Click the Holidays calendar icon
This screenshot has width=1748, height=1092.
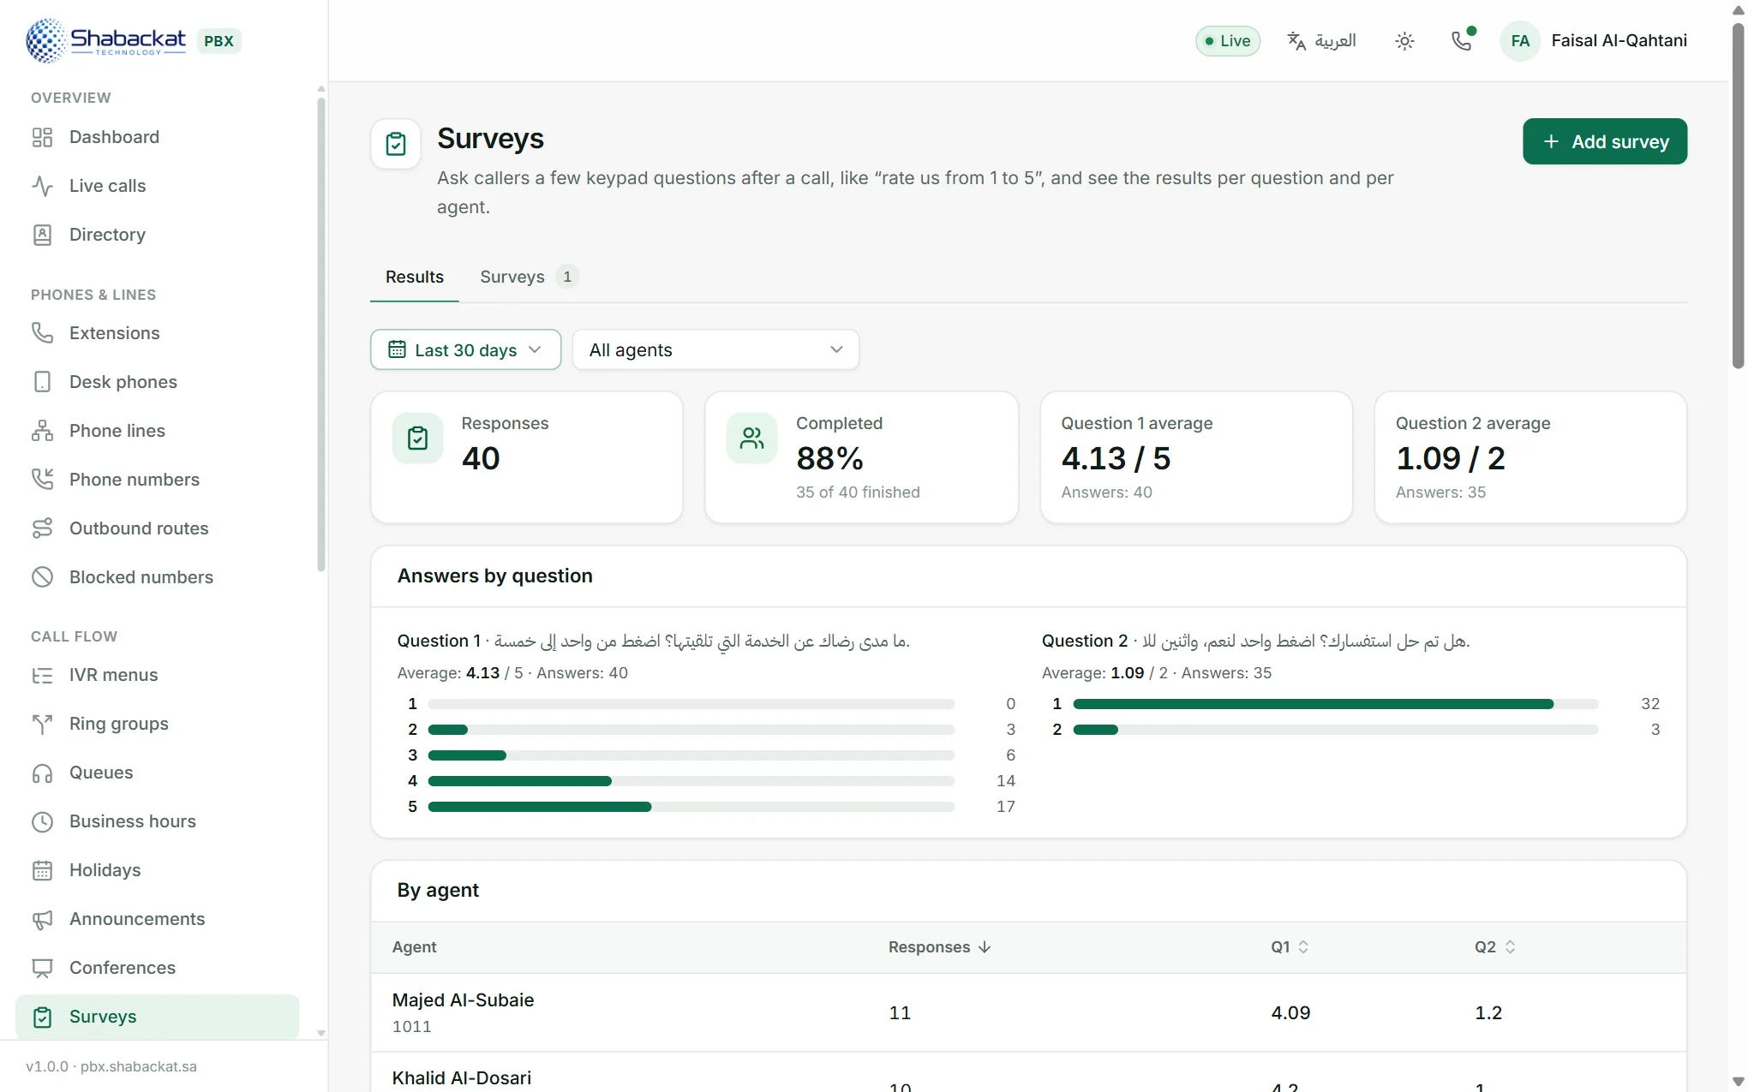point(42,870)
